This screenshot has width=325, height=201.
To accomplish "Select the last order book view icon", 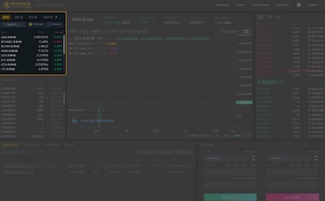I will click(x=278, y=17).
